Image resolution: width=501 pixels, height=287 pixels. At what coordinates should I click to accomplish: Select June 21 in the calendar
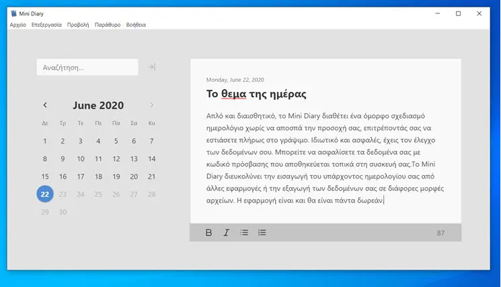[x=152, y=176]
